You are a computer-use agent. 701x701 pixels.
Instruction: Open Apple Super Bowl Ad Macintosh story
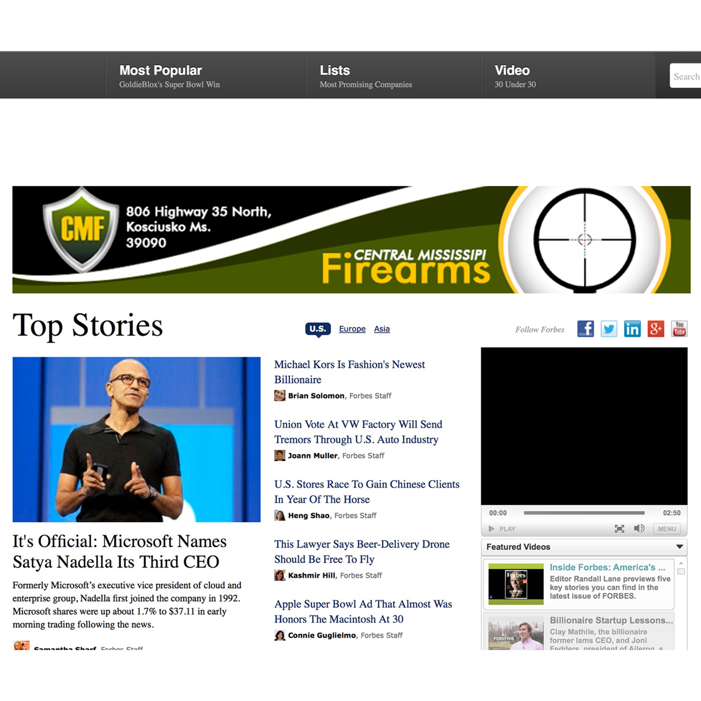tap(363, 611)
